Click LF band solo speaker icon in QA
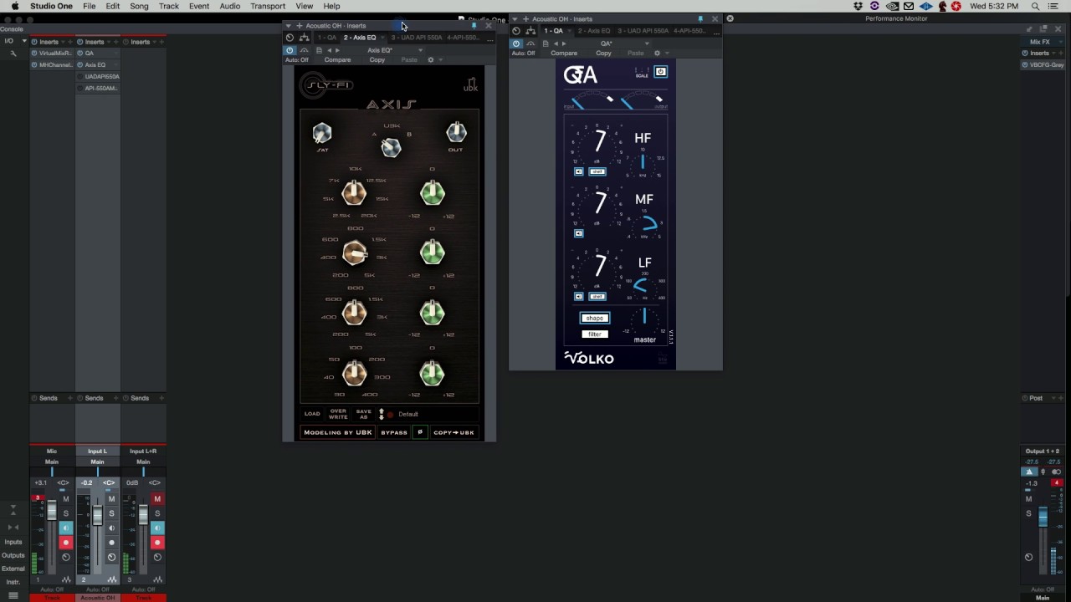The width and height of the screenshot is (1071, 602). (x=578, y=296)
